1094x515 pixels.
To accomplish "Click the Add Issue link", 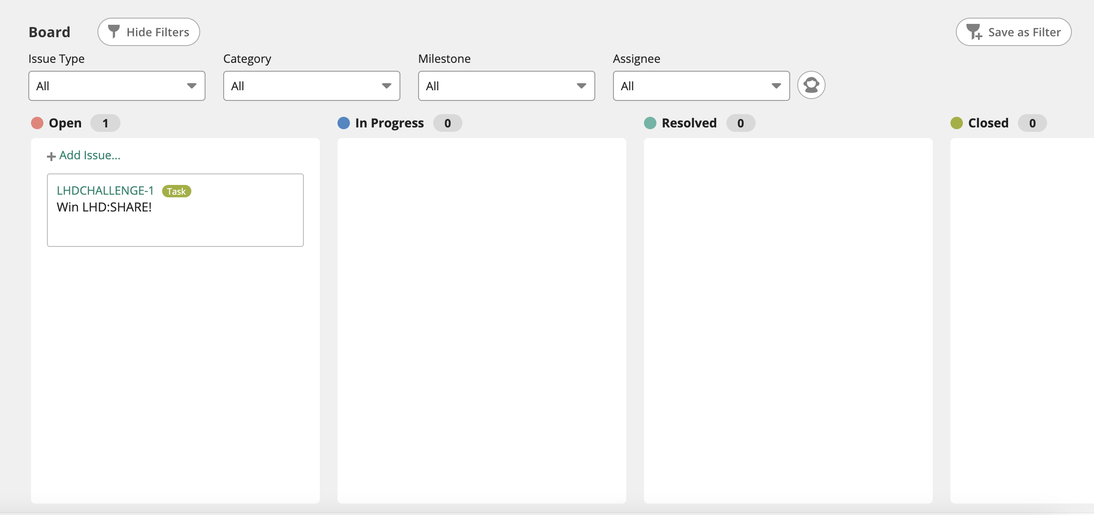I will click(90, 155).
